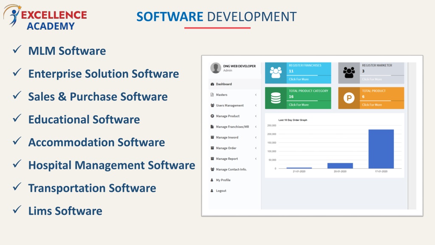Click the 17-01-2020 bar in order graph
Image resolution: width=435 pixels, height=245 pixels.
pos(381,149)
